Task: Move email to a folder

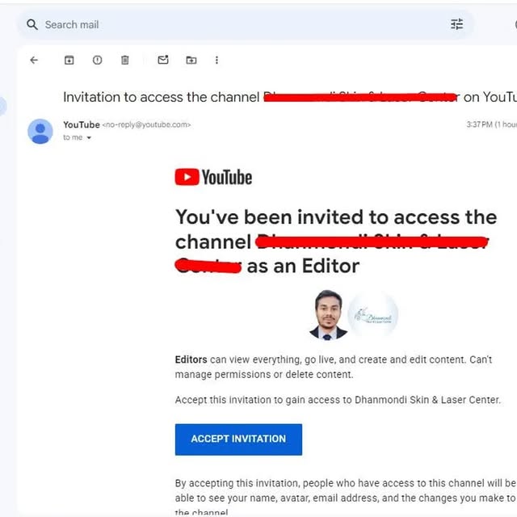Action: click(191, 60)
